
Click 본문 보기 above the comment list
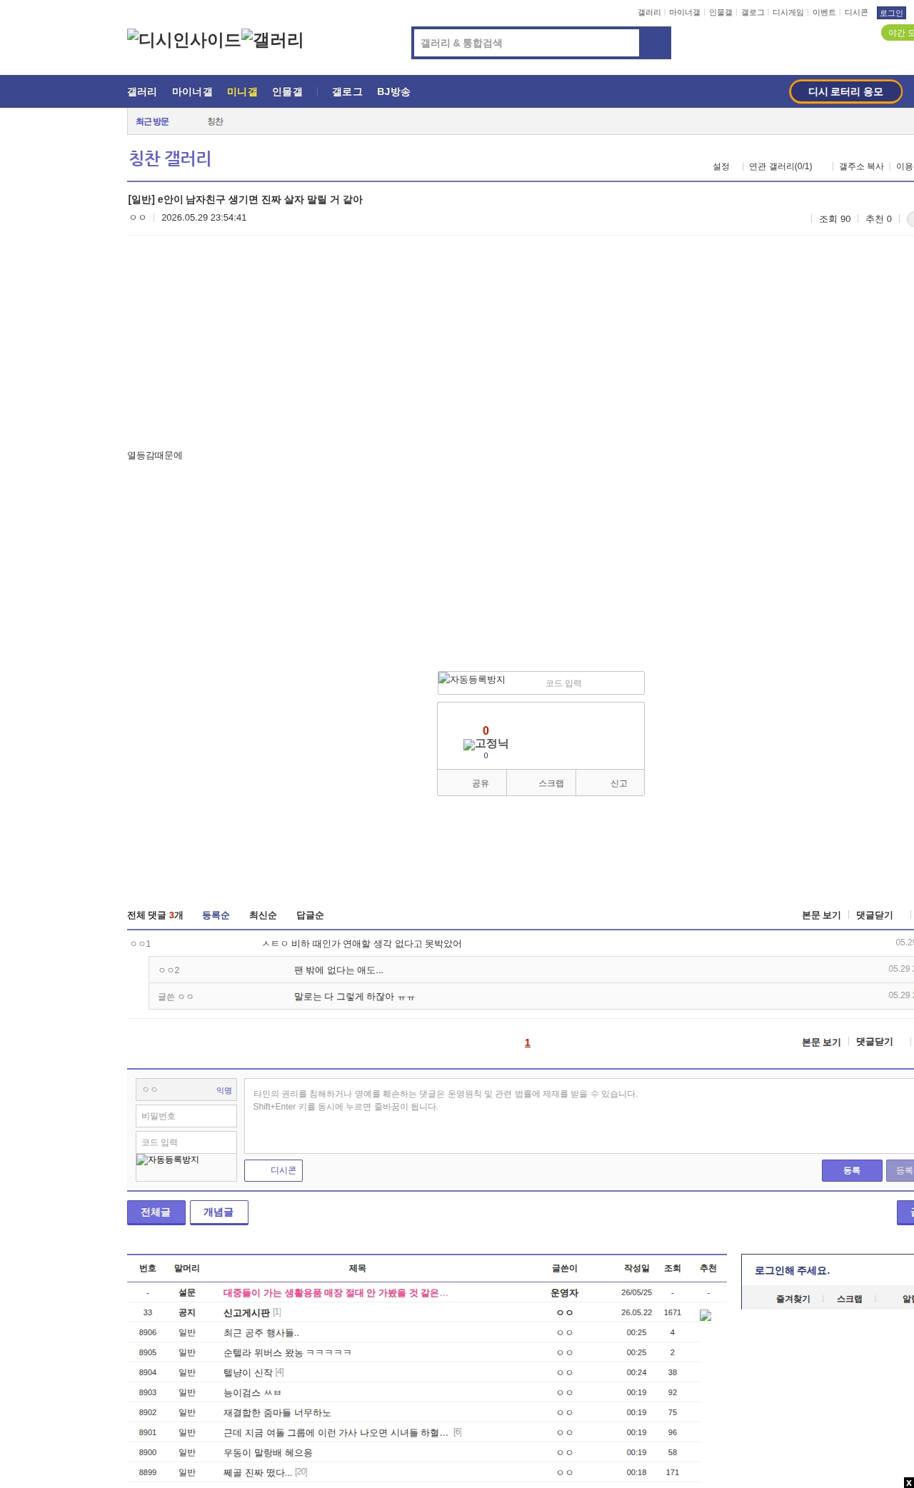click(821, 915)
